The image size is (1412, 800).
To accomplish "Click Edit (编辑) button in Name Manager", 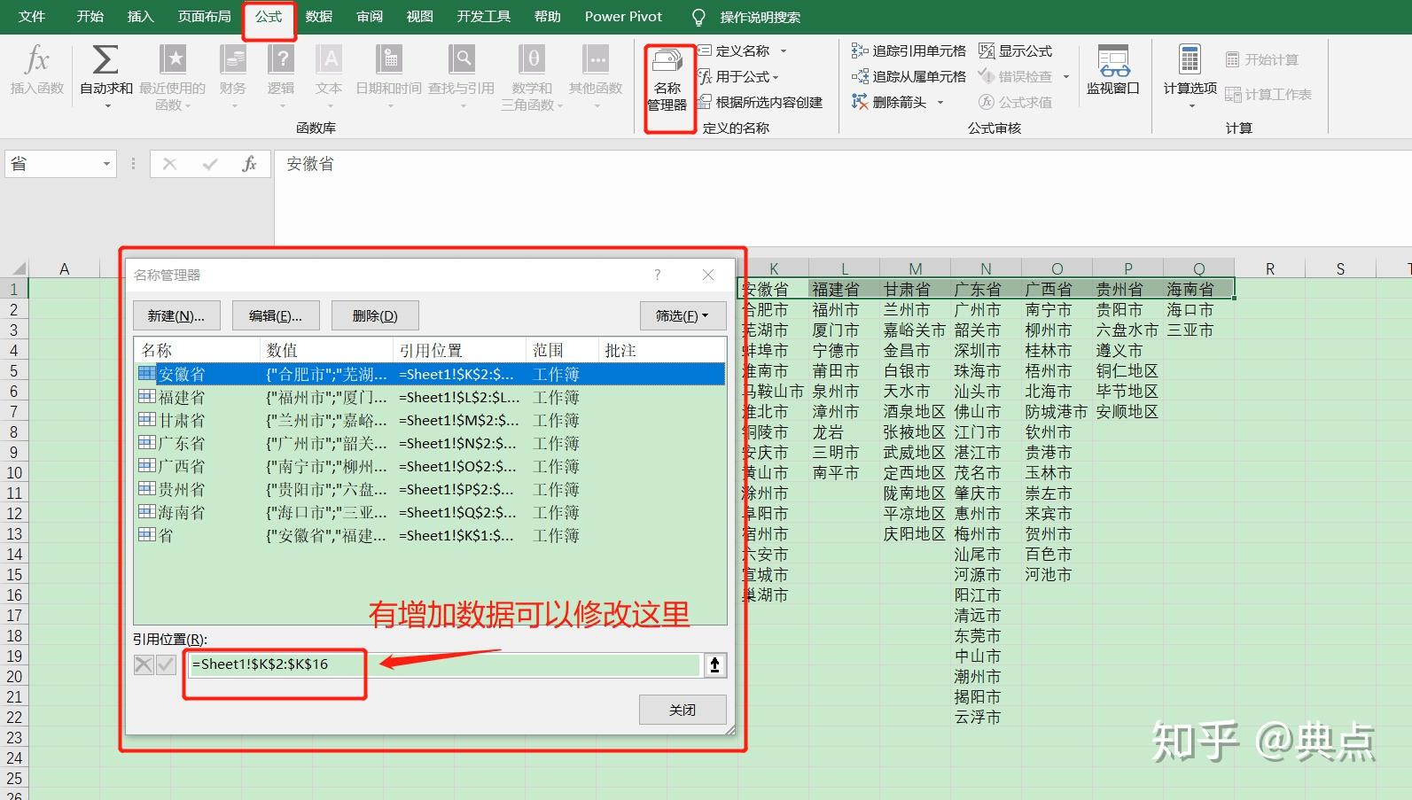I will (276, 315).
